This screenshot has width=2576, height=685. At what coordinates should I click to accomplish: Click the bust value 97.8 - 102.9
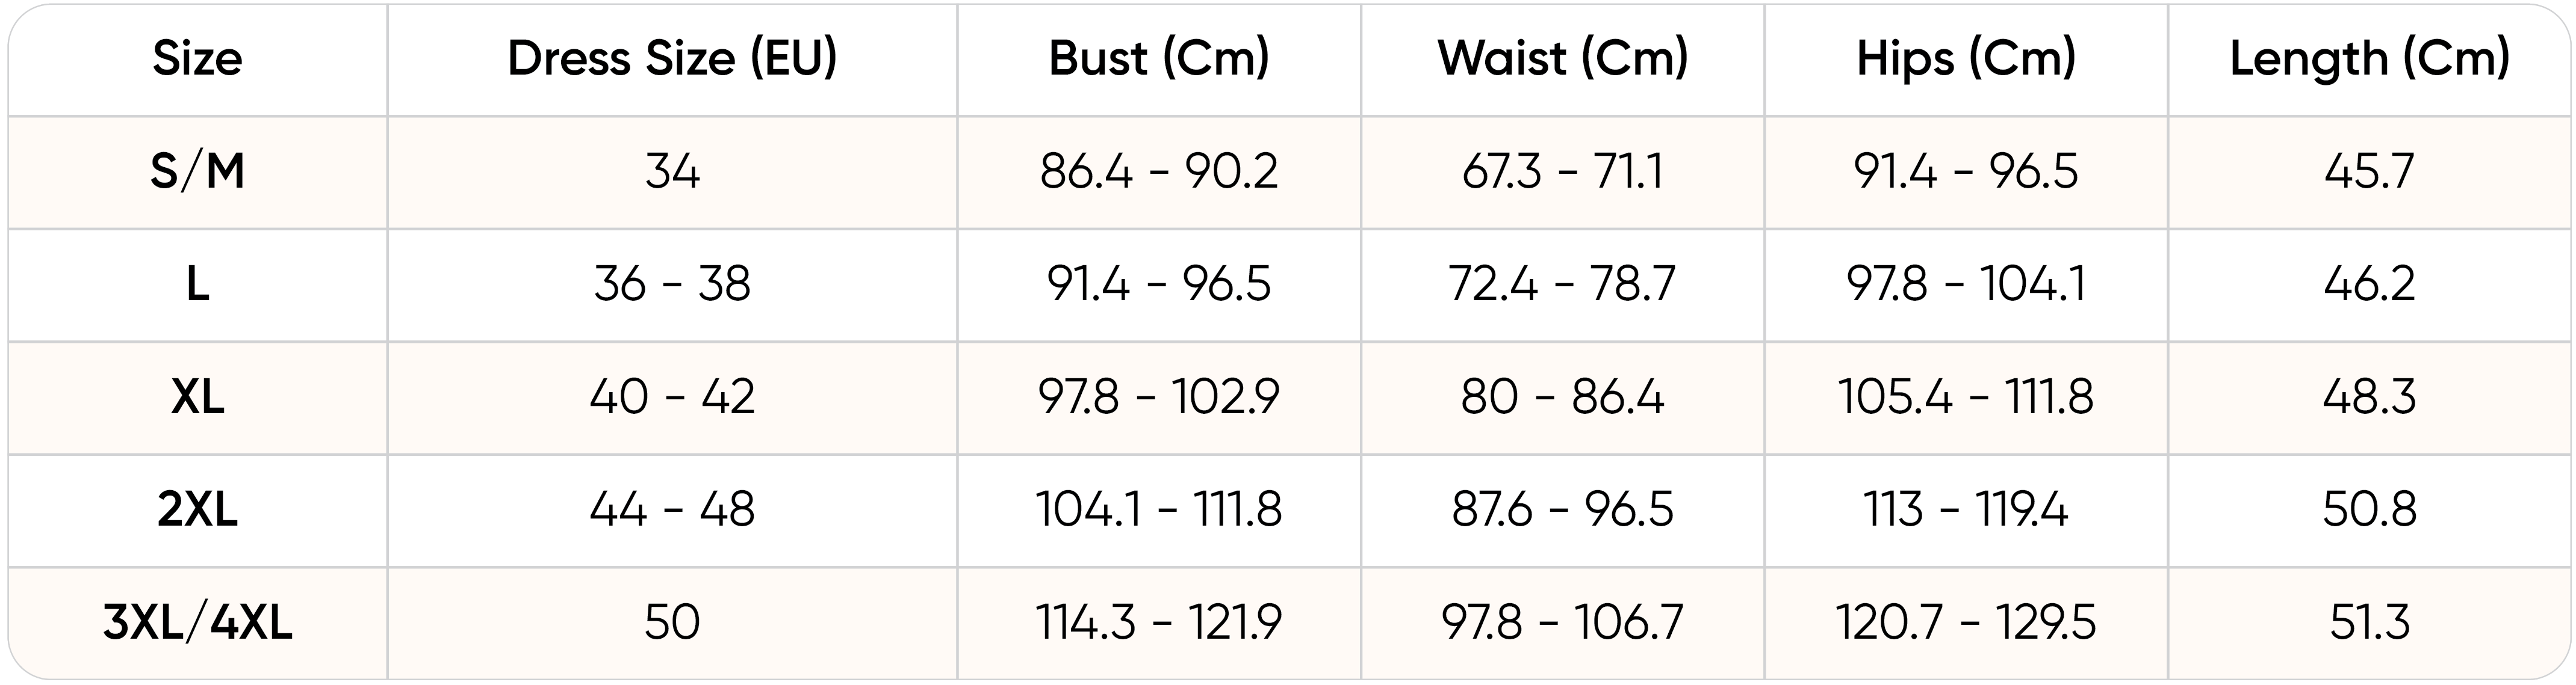[x=1159, y=398]
